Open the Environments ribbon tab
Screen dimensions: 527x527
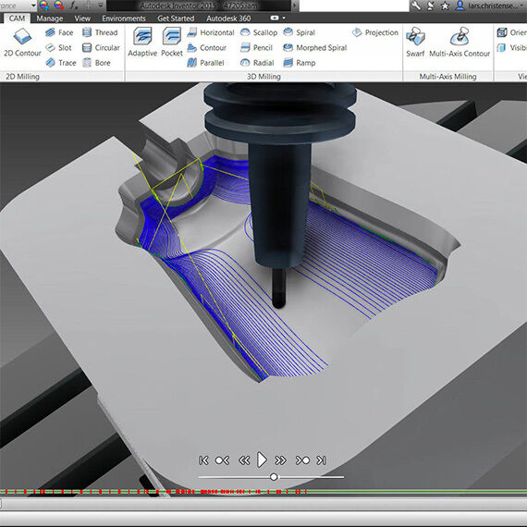(x=124, y=18)
